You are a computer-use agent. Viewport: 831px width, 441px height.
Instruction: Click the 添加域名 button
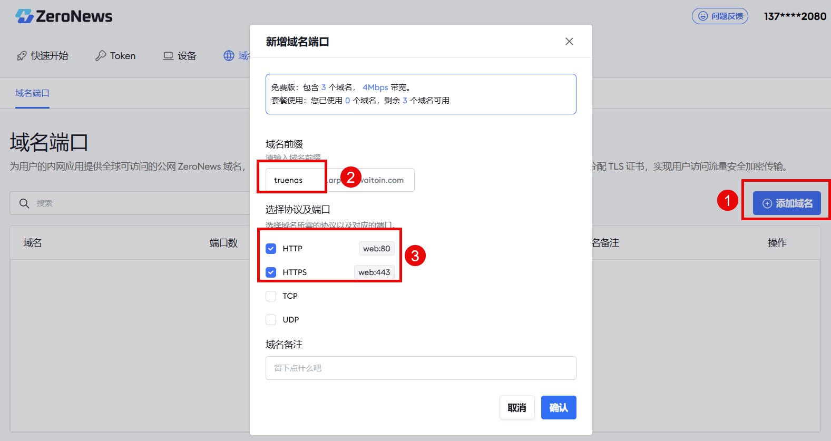(787, 203)
